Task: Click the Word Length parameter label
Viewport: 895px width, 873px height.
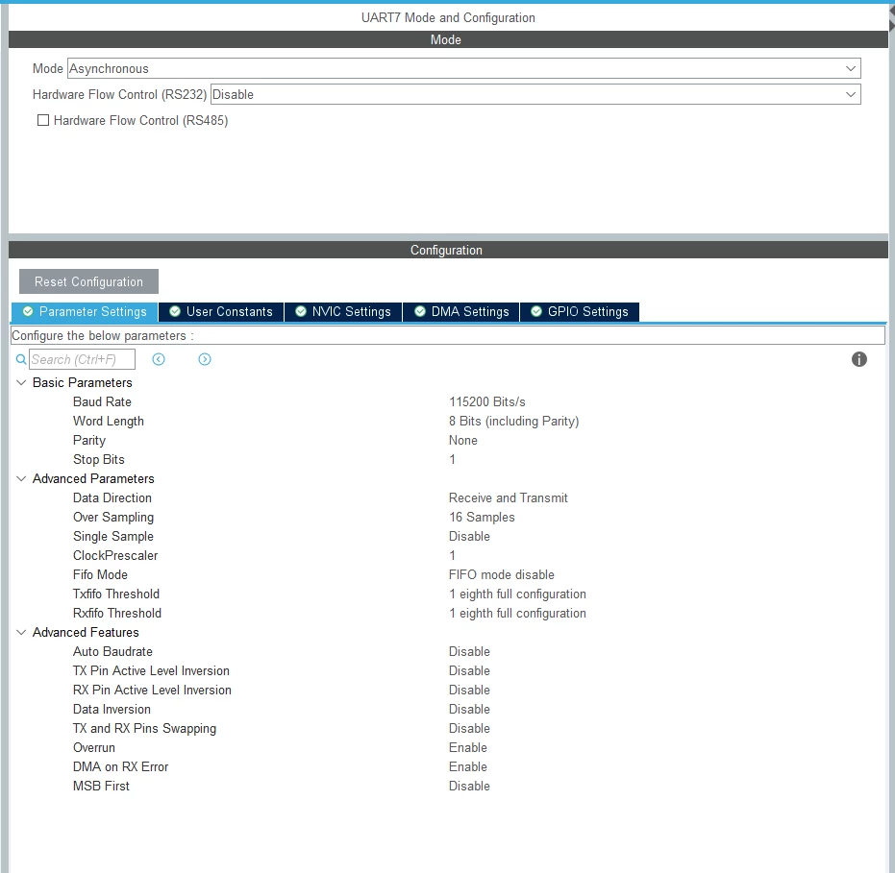Action: 109,422
